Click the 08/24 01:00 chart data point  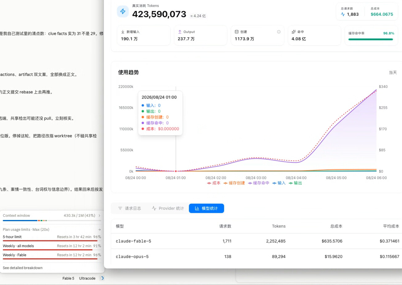pyautogui.click(x=176, y=171)
